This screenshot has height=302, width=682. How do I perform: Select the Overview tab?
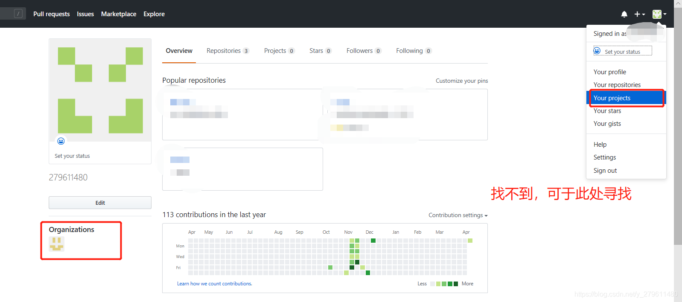(x=179, y=51)
